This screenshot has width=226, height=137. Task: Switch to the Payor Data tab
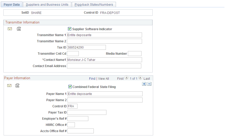12,4
